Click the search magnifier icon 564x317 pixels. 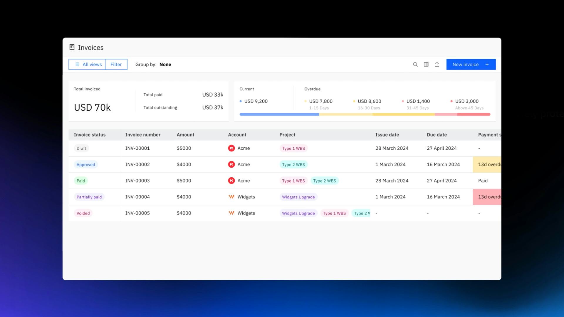(x=415, y=65)
